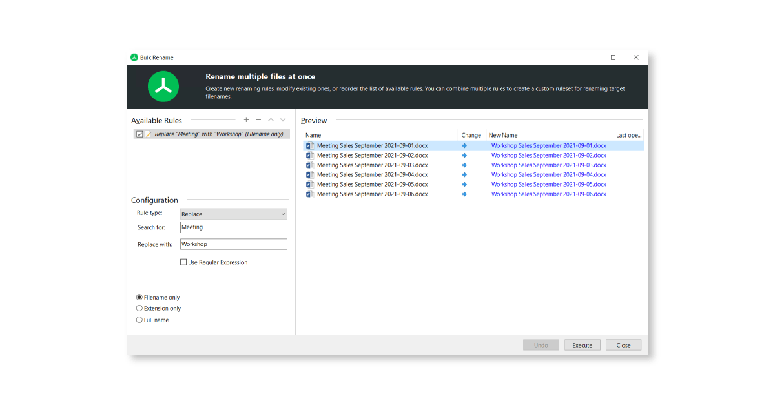Enable Use Regular Expression checkbox
The height and width of the screenshot is (405, 775).
click(x=183, y=262)
